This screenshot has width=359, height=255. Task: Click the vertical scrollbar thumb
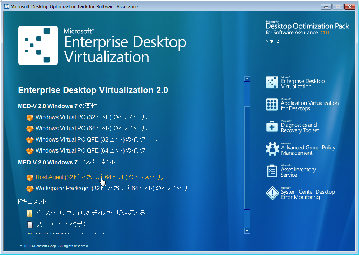(247, 158)
